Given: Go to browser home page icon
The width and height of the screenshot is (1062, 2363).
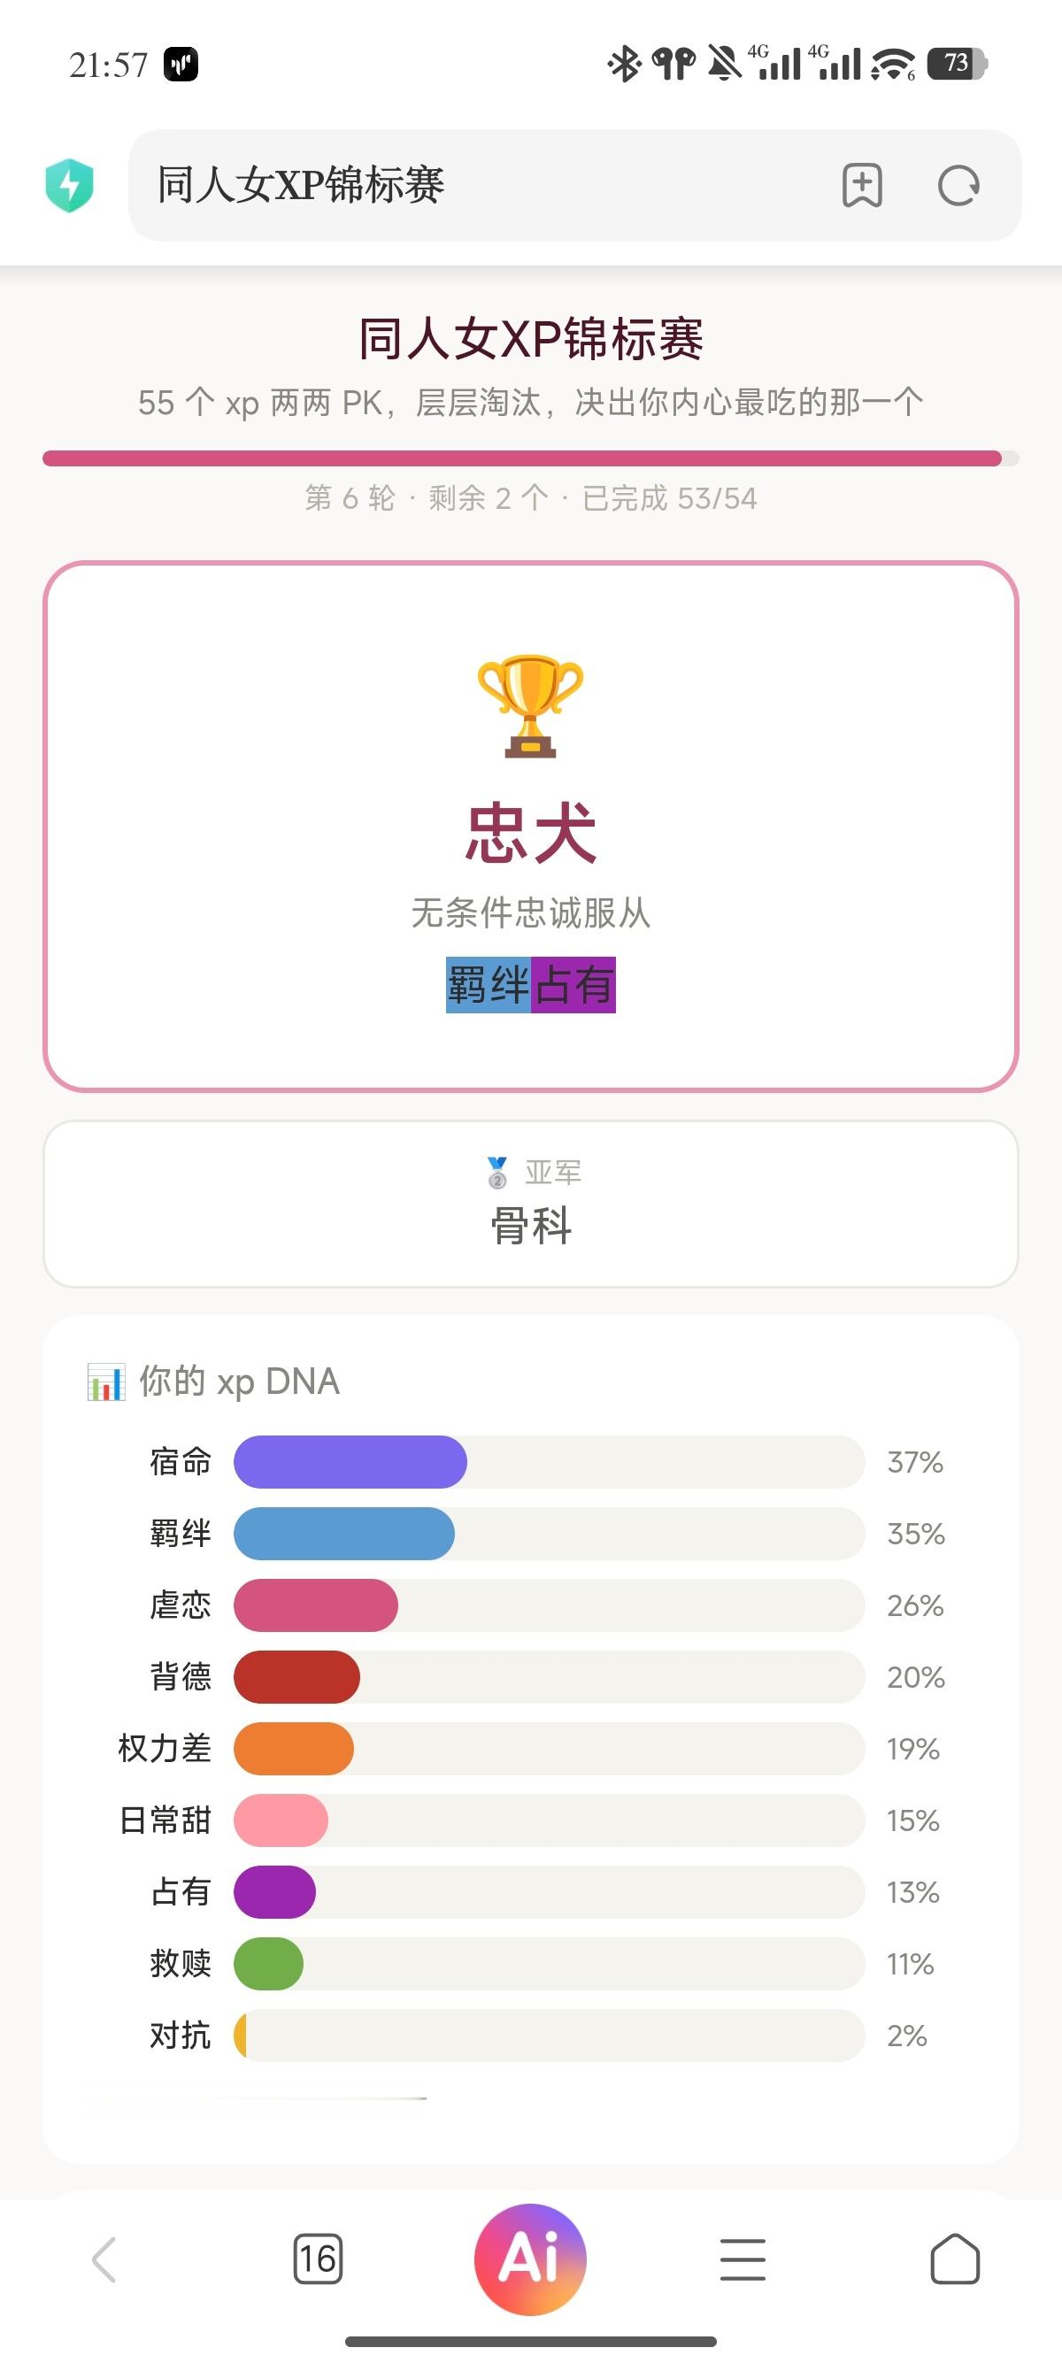Looking at the screenshot, I should (955, 2259).
